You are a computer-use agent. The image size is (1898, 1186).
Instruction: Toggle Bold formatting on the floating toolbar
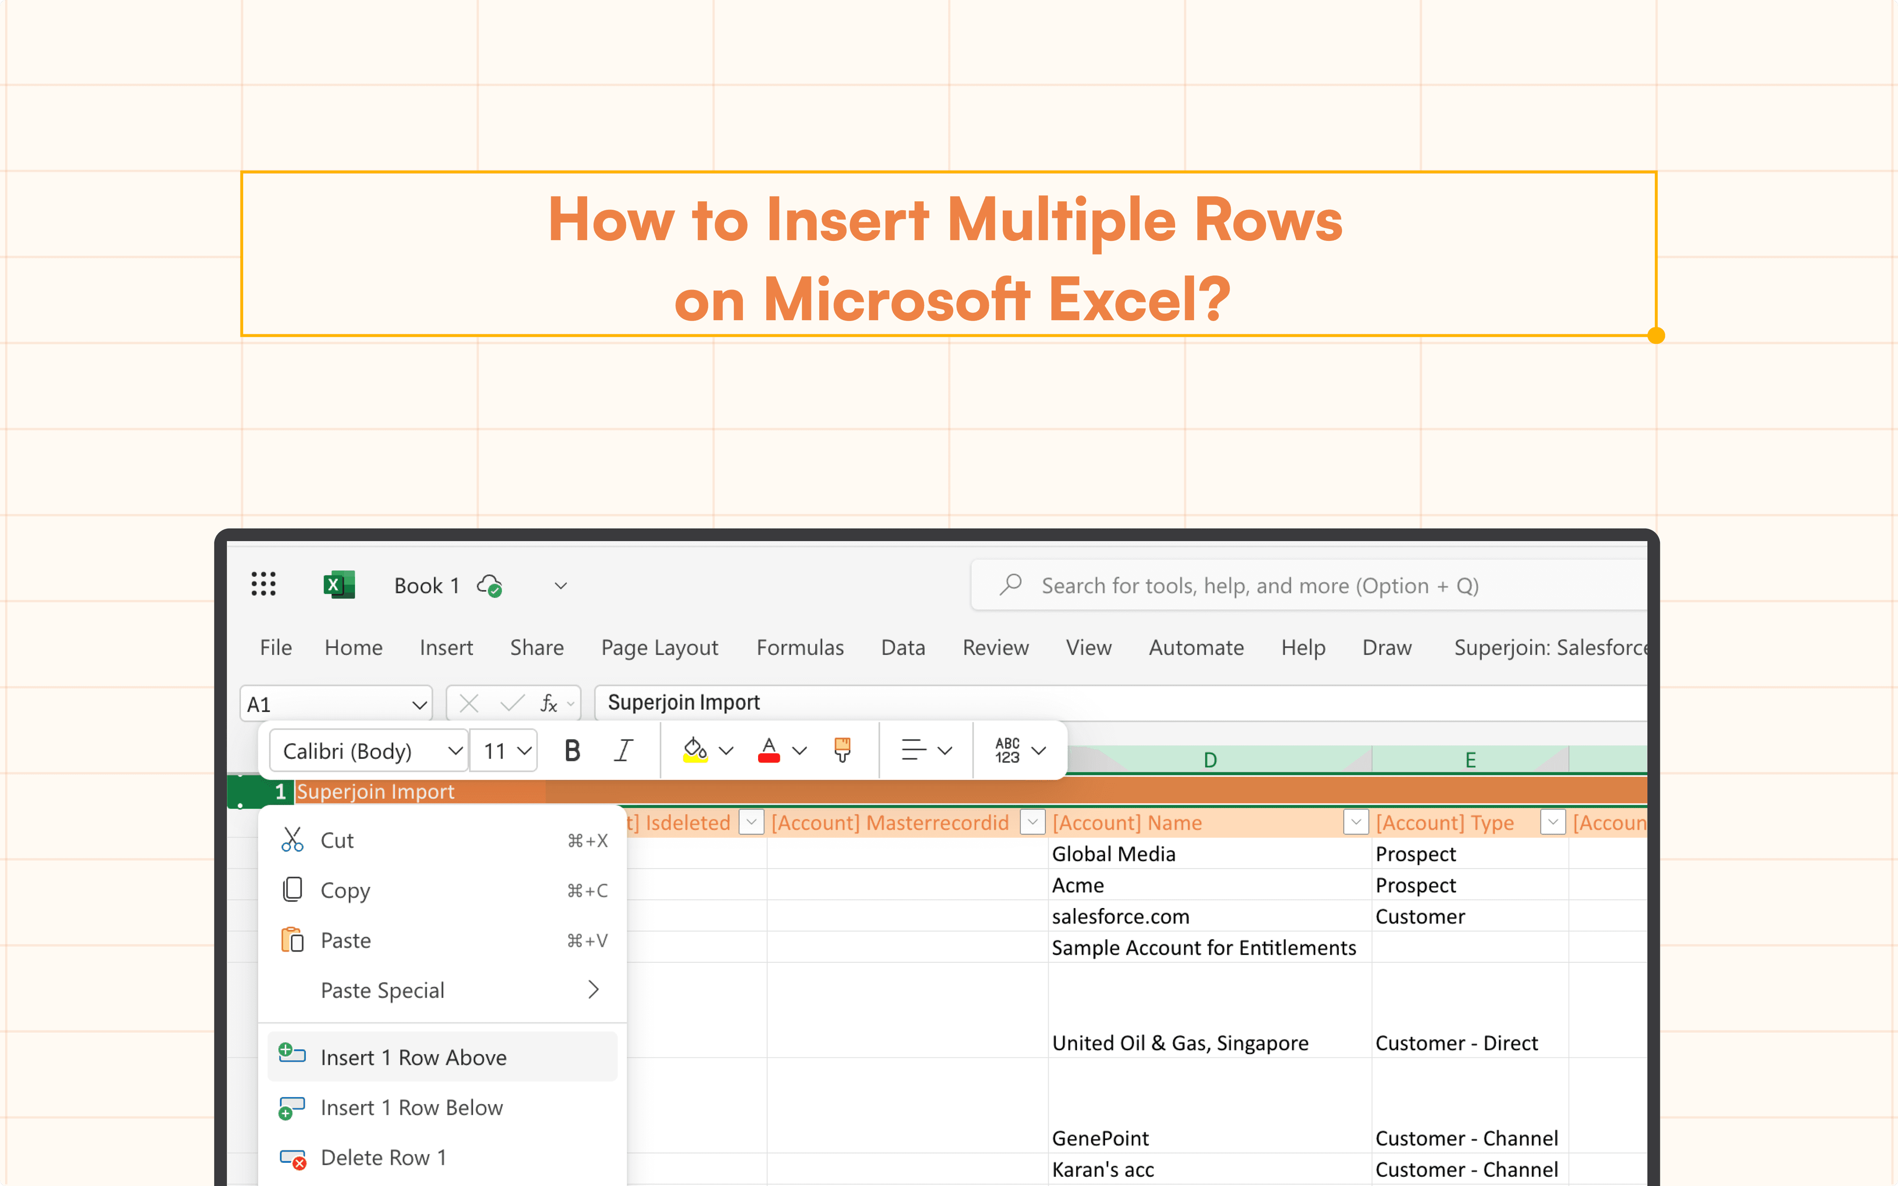click(x=573, y=750)
